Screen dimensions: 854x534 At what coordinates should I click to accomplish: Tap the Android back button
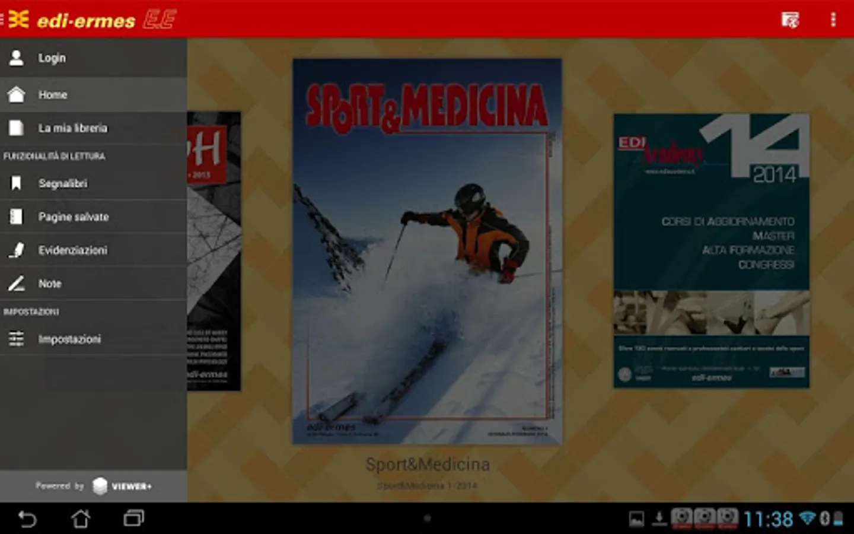[x=27, y=519]
